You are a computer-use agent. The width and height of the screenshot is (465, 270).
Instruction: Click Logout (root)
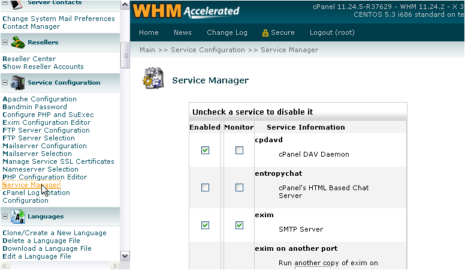coord(332,32)
